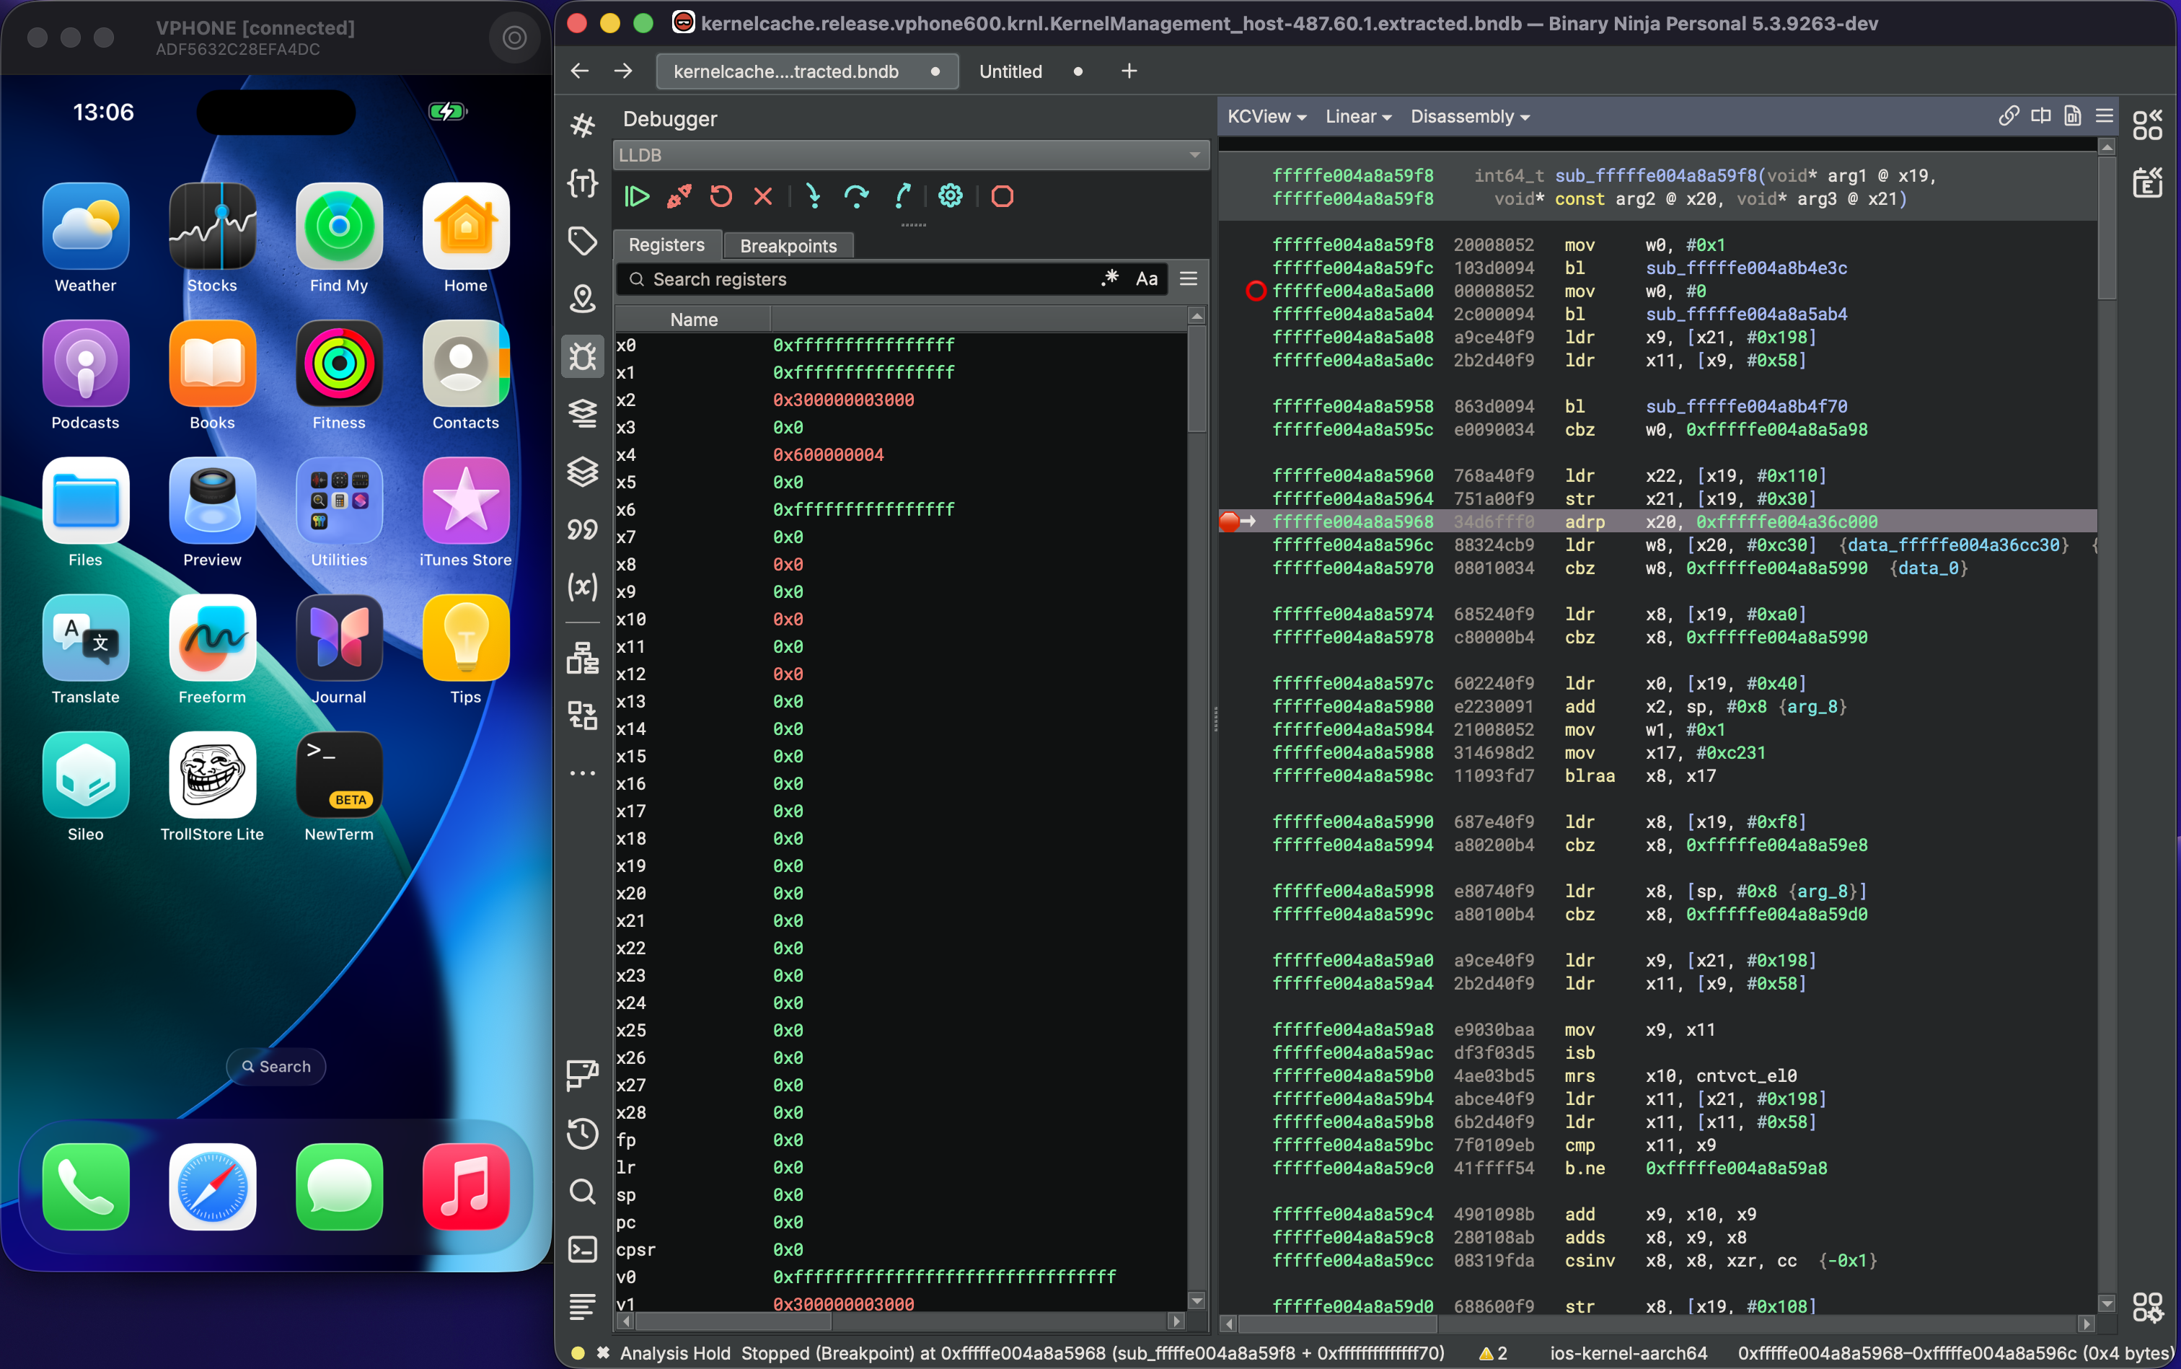Open the Strings panel in the sidebar
This screenshot has width=2181, height=1369.
583,531
